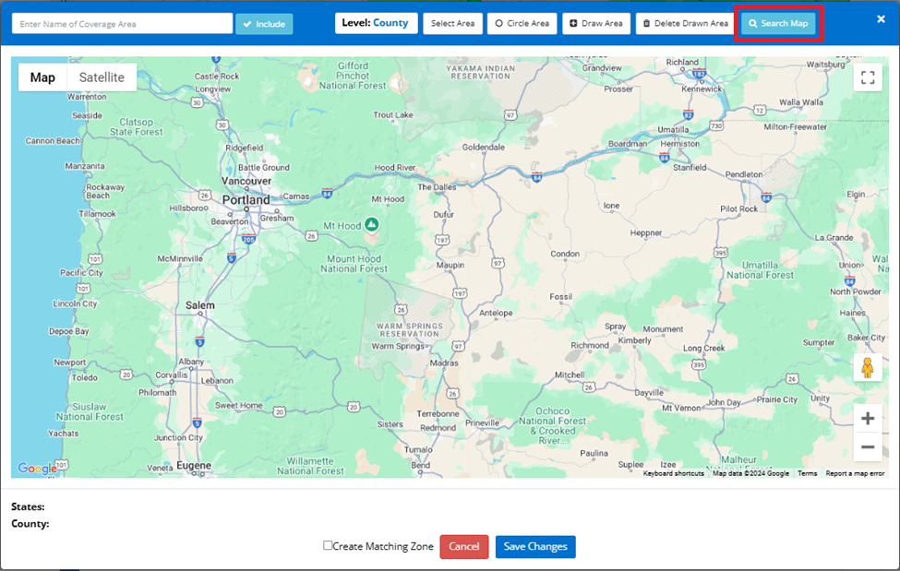Click the La Grande label on the map
900x571 pixels.
[834, 238]
